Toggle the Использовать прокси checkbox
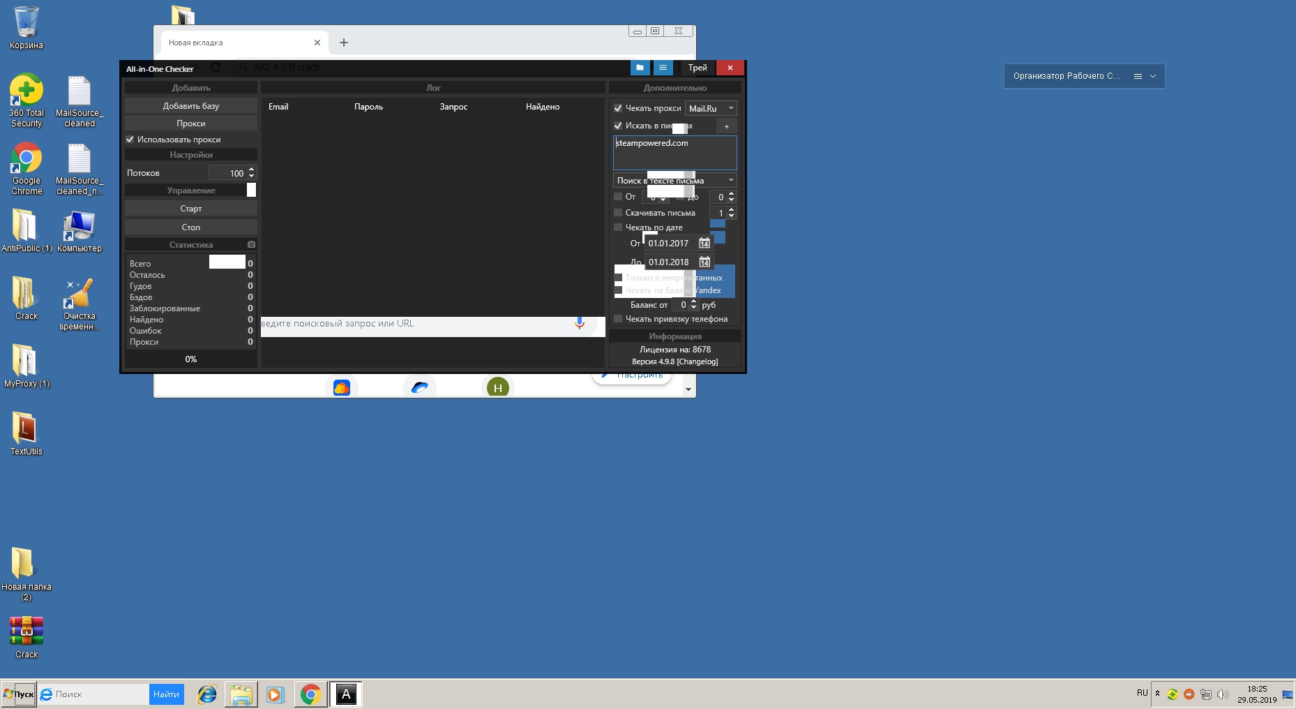This screenshot has height=709, width=1296. (x=130, y=140)
